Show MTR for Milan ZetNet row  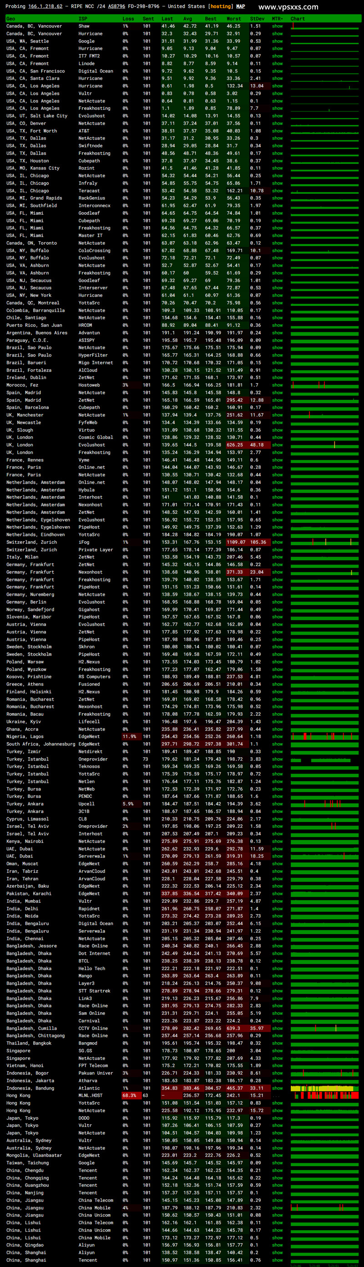coord(278,557)
